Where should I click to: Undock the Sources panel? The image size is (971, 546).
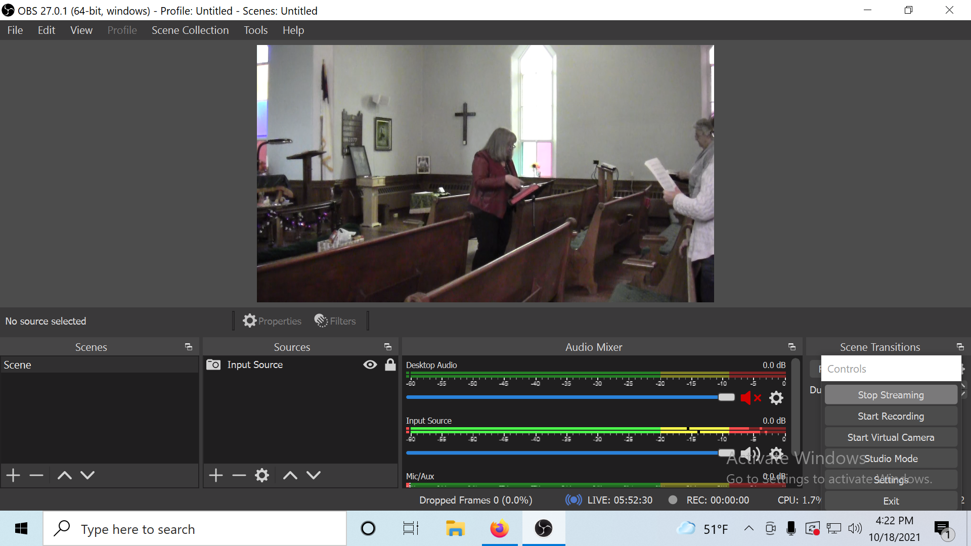[x=388, y=347]
